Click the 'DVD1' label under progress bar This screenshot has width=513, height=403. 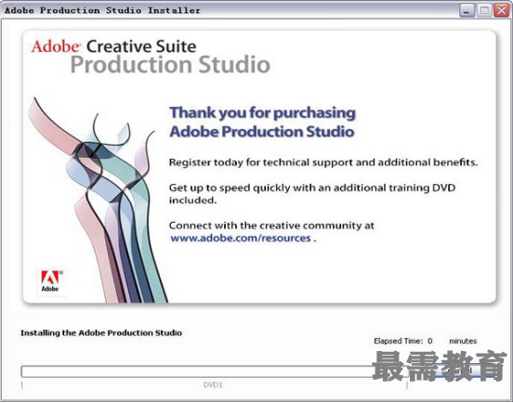[x=213, y=384]
